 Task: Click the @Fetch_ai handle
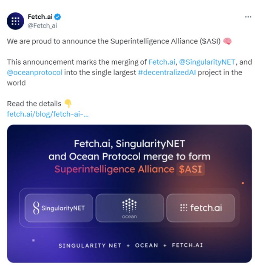click(x=42, y=26)
